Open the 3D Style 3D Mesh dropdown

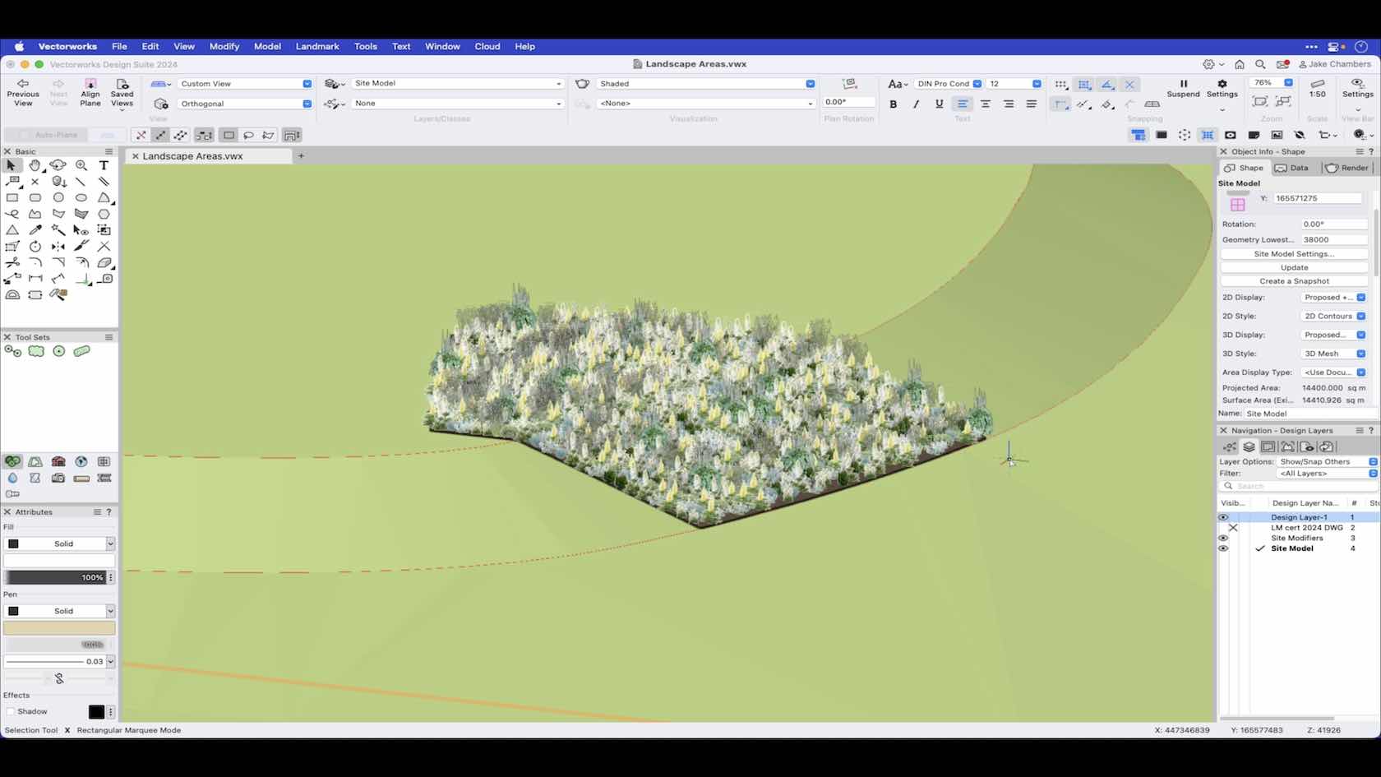[x=1333, y=354]
